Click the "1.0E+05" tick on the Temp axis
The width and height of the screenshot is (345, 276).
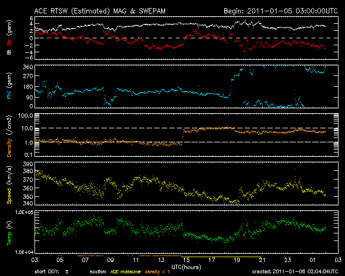(24, 212)
